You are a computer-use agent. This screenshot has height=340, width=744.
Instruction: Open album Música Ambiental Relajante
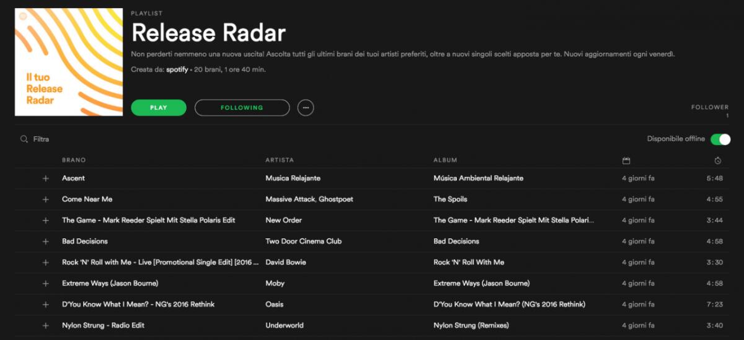[478, 178]
